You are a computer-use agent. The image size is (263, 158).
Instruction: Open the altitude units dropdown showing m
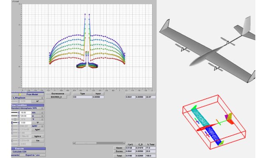[37, 116]
